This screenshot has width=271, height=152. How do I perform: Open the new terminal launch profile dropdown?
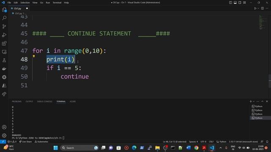pyautogui.click(x=254, y=101)
